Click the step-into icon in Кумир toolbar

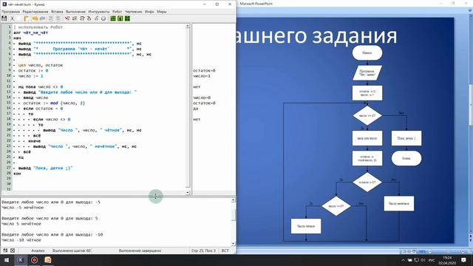89,18
